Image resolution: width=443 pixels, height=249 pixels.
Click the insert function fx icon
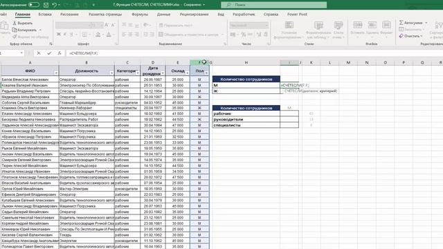(x=60, y=53)
